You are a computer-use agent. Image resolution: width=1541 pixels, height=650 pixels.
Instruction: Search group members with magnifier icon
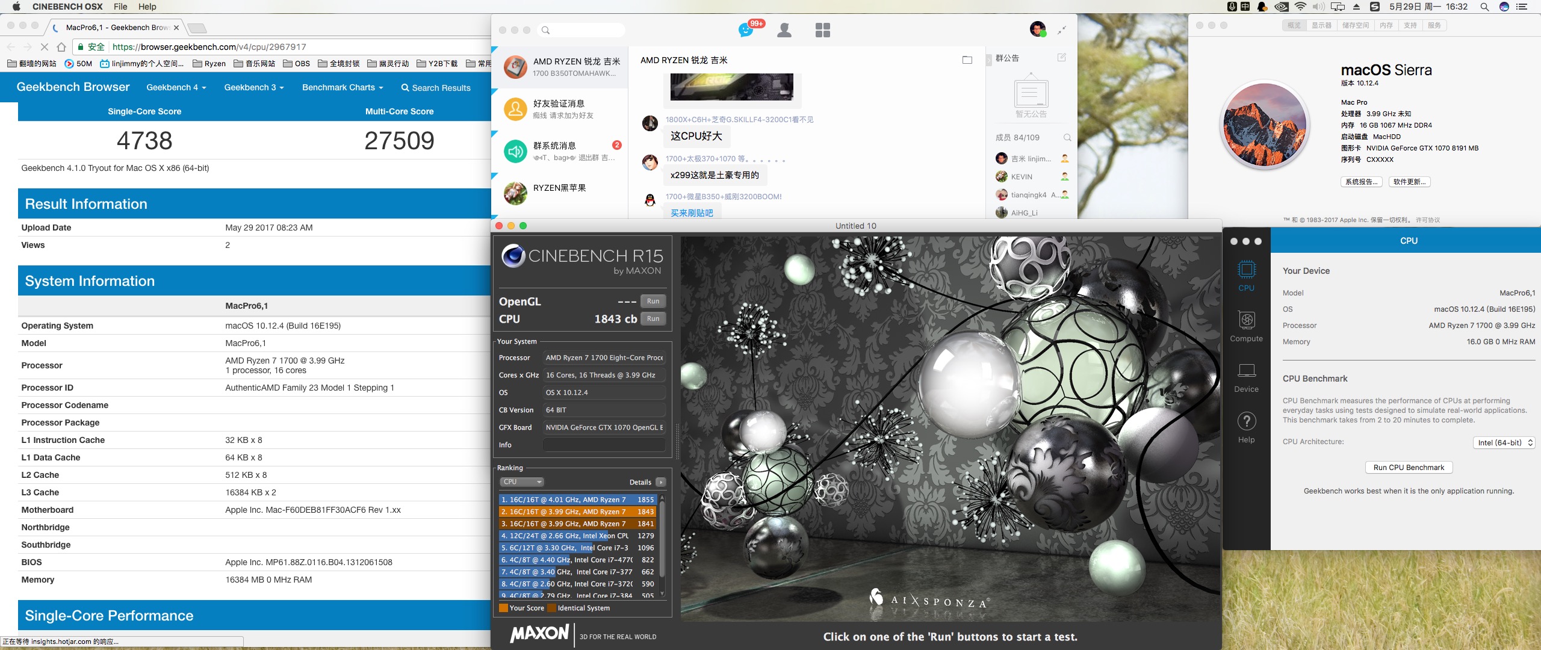pos(1067,138)
